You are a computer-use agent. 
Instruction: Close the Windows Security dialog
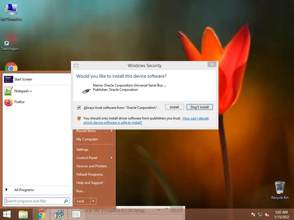212,64
